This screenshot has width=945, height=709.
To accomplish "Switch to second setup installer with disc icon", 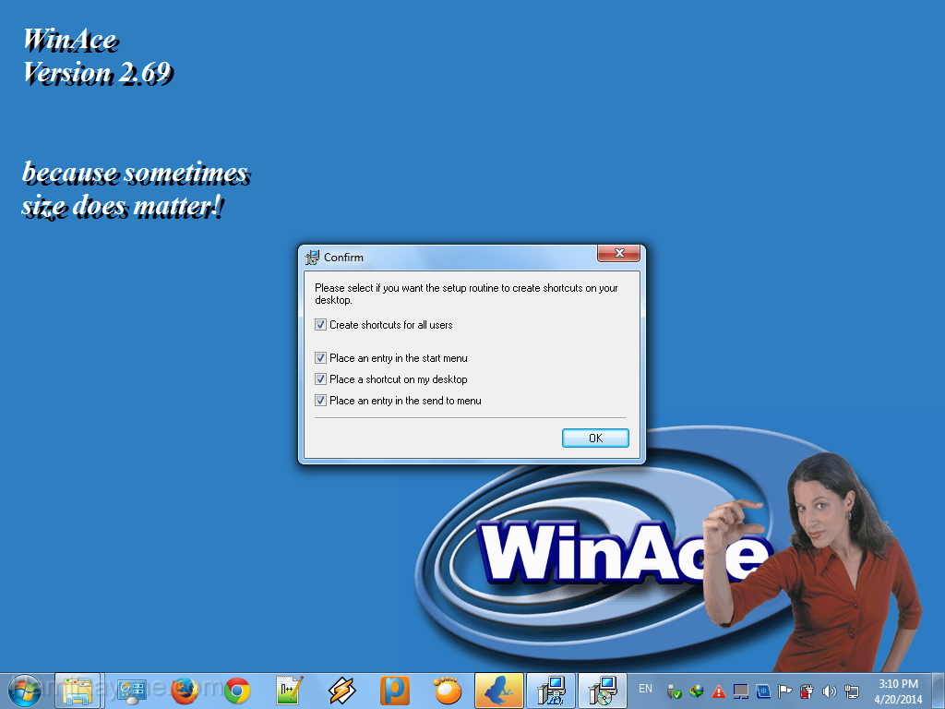I will 603,691.
